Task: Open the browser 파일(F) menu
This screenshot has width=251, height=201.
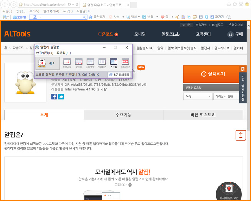Action: 7,11
